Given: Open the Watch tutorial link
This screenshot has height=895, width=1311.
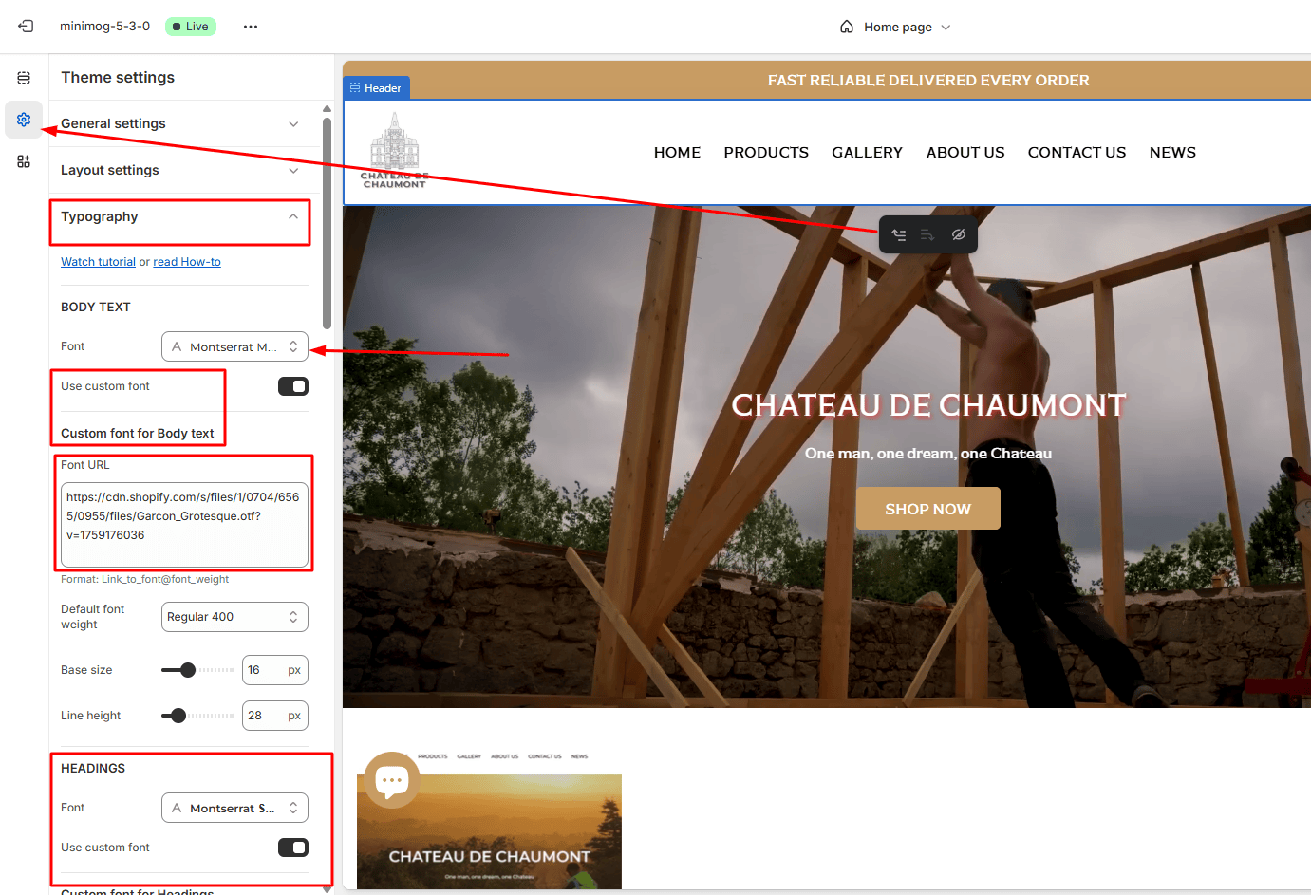Looking at the screenshot, I should click(x=98, y=262).
